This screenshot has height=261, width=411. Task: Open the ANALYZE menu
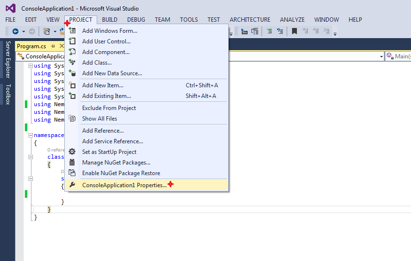coord(292,20)
